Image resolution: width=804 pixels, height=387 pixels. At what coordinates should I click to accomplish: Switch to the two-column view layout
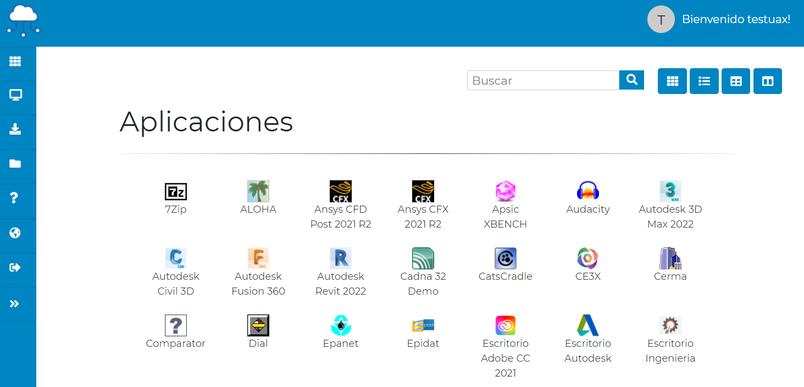pos(768,81)
